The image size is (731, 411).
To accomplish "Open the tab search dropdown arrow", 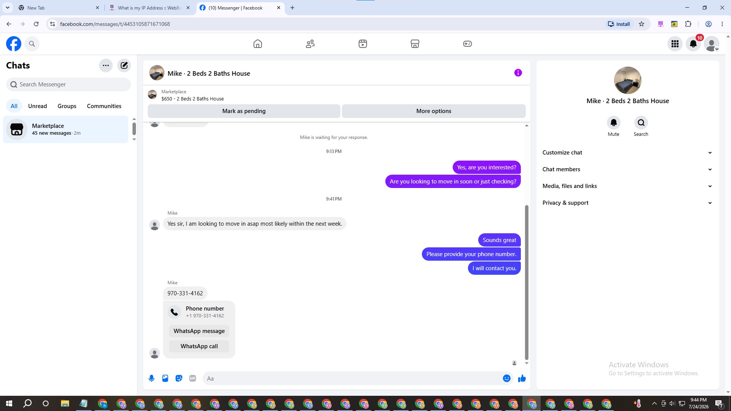I will coord(8,8).
